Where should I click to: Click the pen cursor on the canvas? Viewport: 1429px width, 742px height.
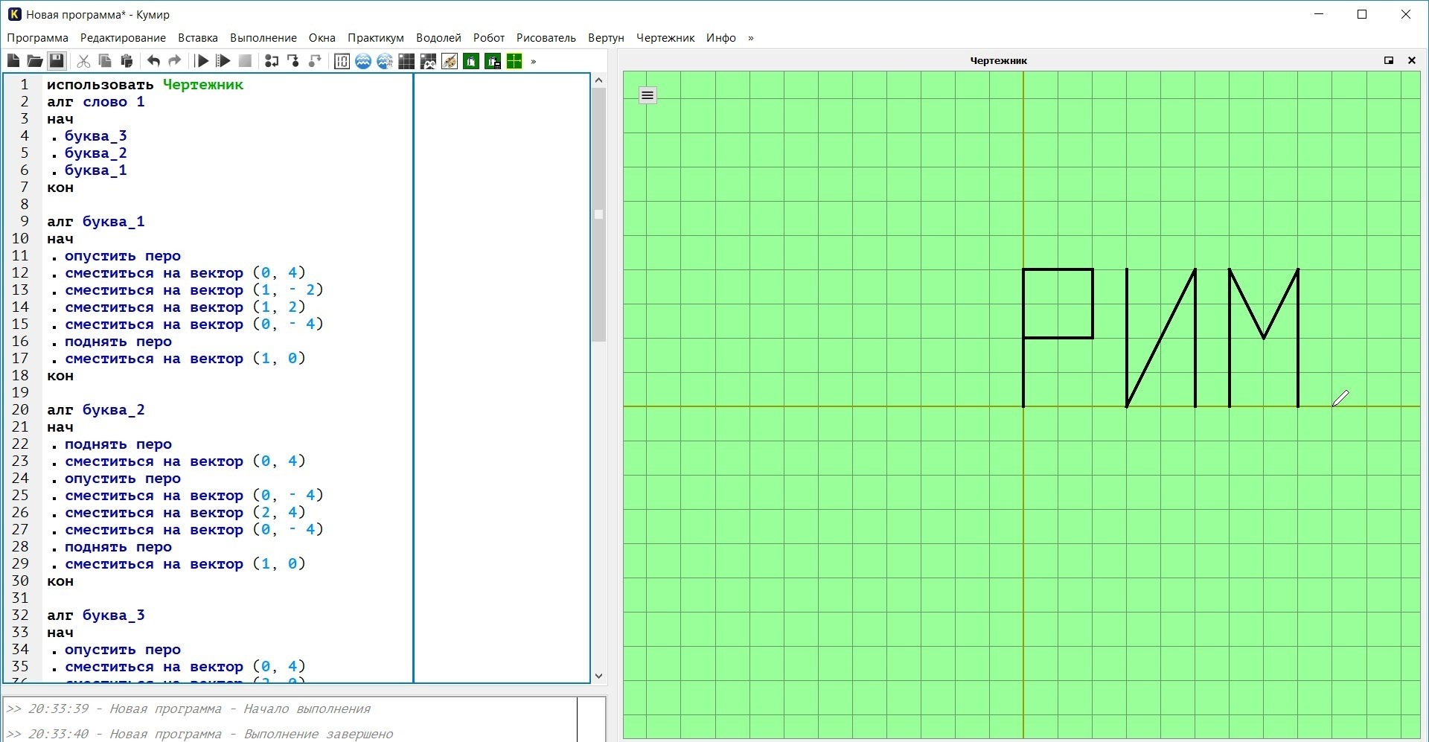coord(1340,398)
